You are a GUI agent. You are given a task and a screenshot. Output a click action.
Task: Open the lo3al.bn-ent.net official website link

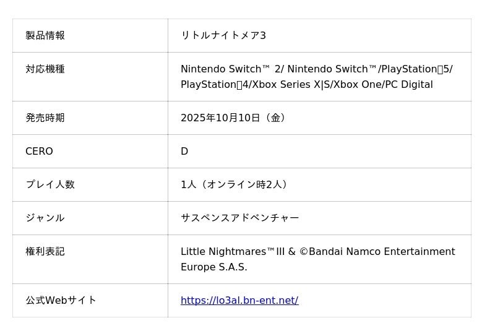point(239,301)
